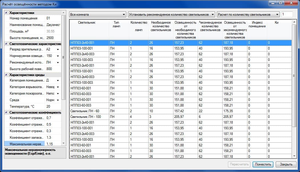
Task: Click the Количество ламп column header
Action: (x=139, y=30)
